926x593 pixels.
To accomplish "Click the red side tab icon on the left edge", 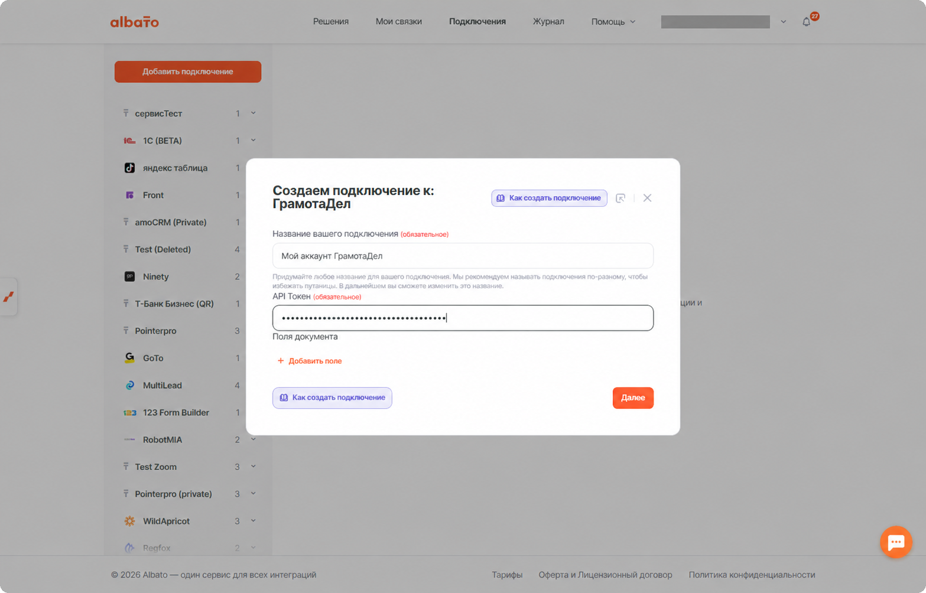I will click(8, 296).
